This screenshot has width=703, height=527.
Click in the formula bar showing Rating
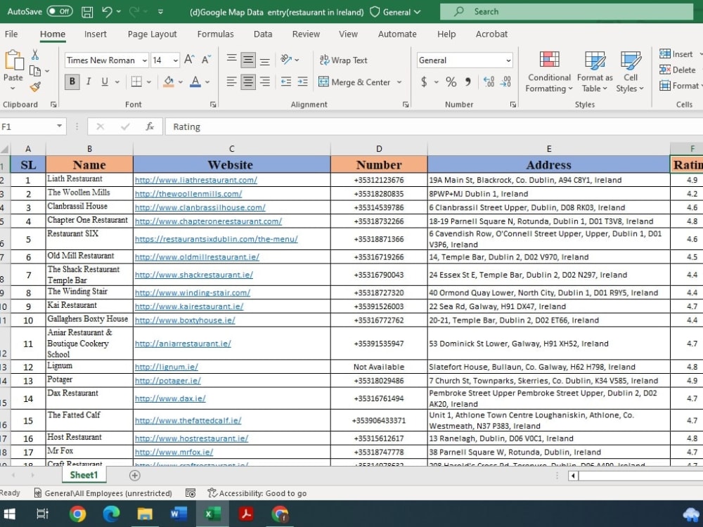434,126
